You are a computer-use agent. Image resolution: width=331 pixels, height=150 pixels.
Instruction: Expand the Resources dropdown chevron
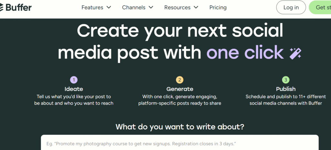click(196, 7)
